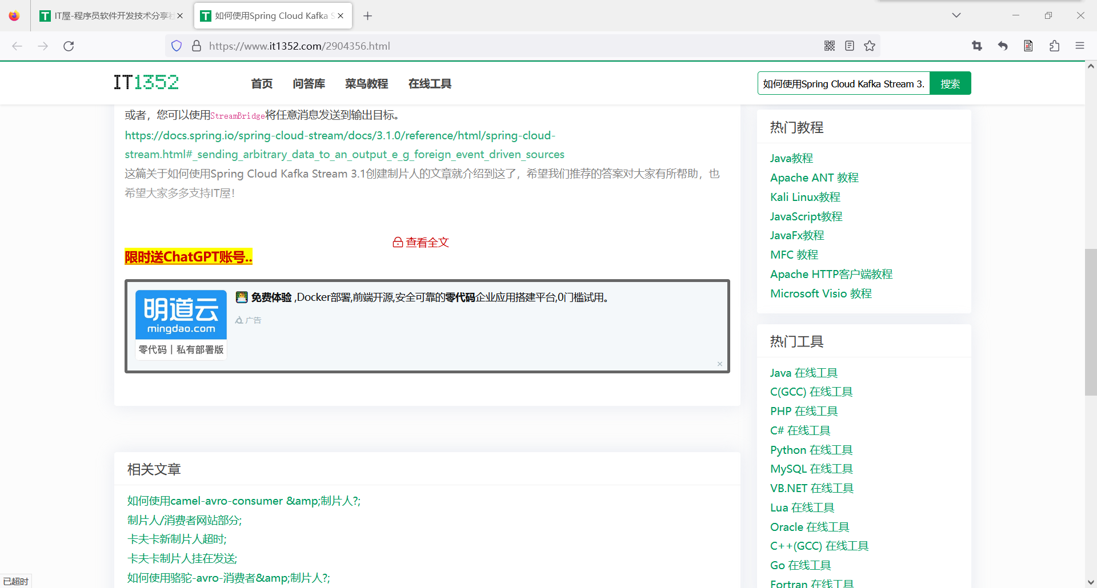Click the document toolbar icon
1097x588 pixels.
point(1028,46)
